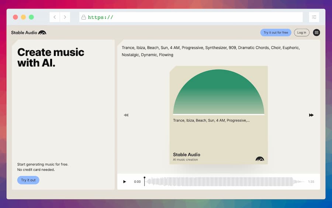332x208 pixels.
Task: Click the 0:00 current time label
Action: tap(137, 181)
